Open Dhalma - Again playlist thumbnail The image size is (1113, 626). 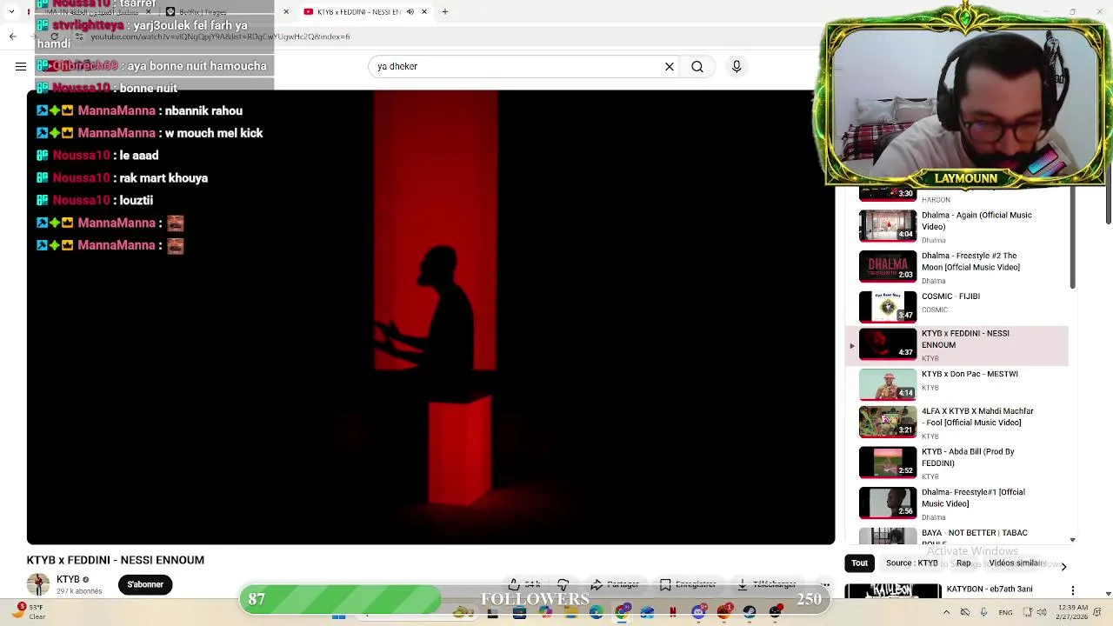pos(888,225)
